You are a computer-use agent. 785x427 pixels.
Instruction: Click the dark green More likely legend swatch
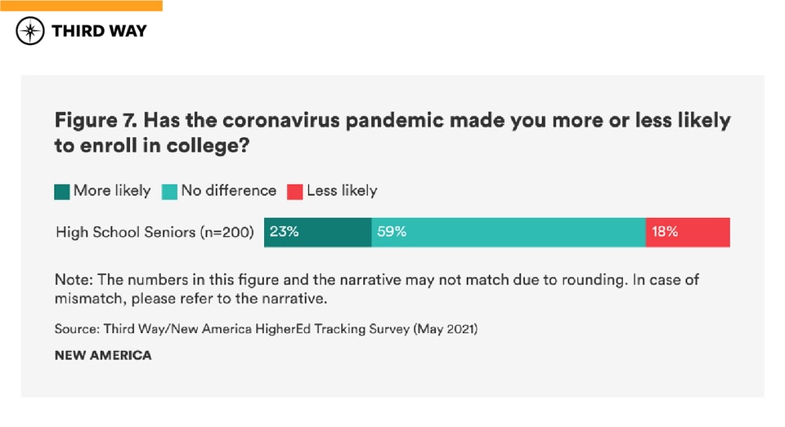pos(62,192)
